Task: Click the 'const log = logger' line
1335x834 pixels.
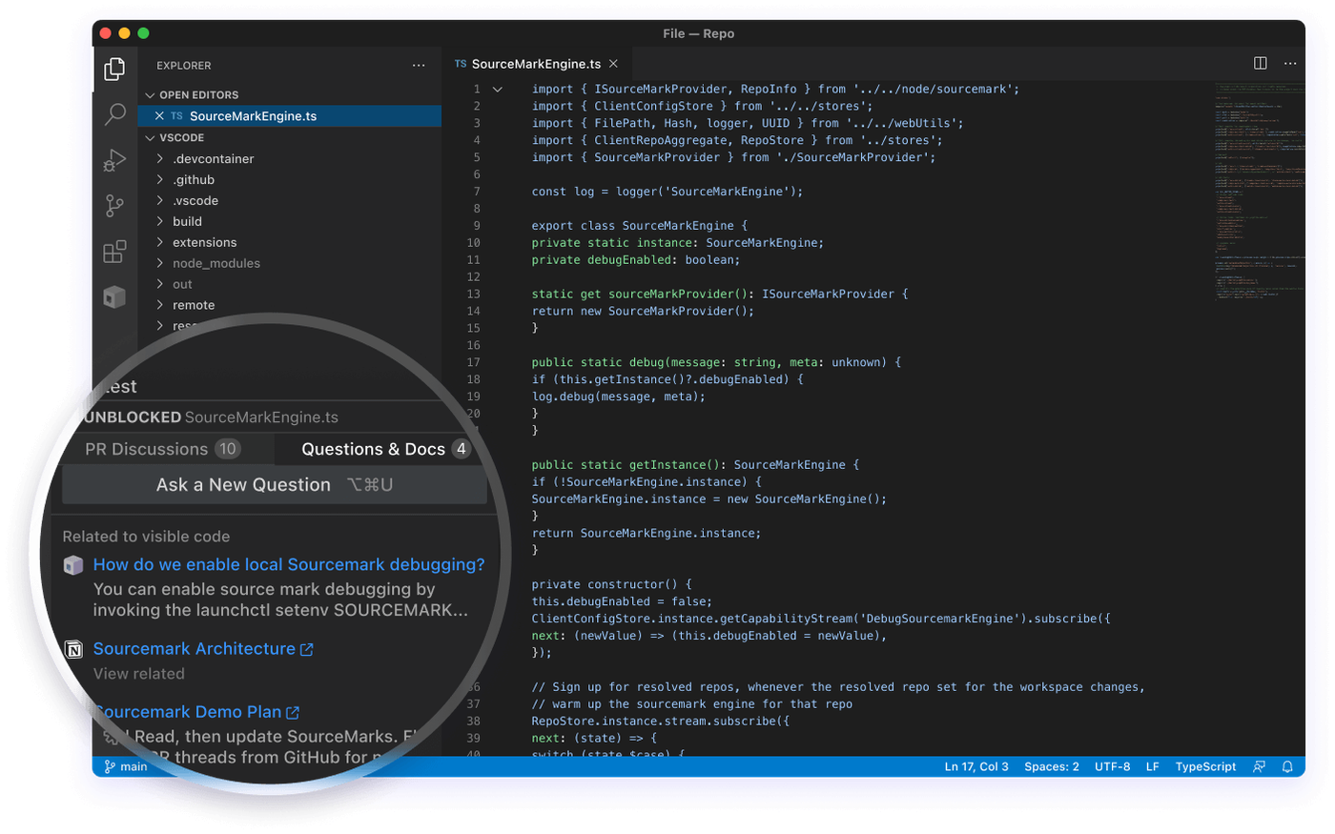Action: tap(667, 192)
